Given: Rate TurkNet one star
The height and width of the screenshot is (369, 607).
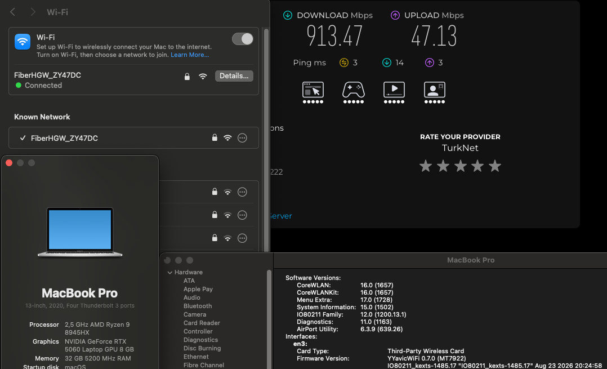Looking at the screenshot, I should pos(426,166).
